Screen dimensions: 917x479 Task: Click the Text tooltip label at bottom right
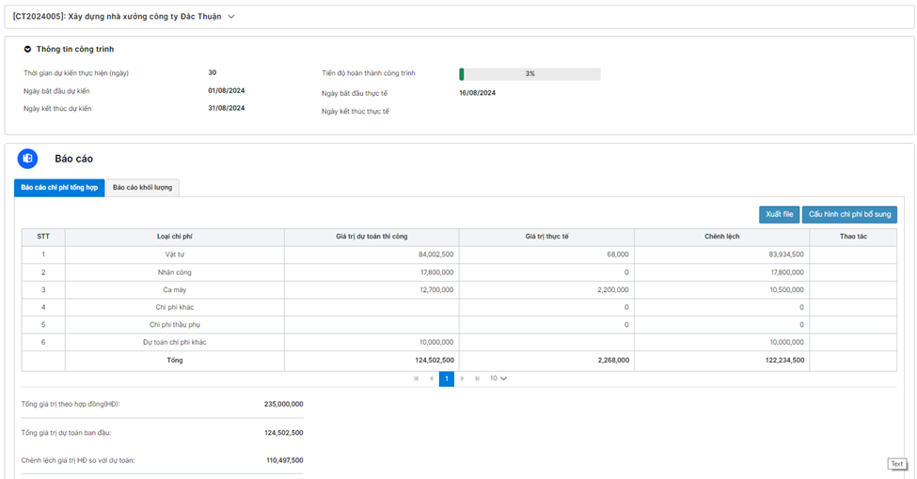click(x=897, y=464)
